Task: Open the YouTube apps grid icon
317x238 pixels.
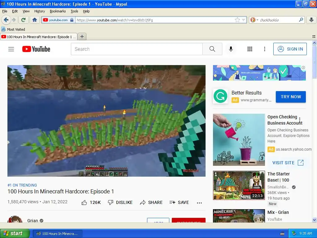Action: pos(250,49)
